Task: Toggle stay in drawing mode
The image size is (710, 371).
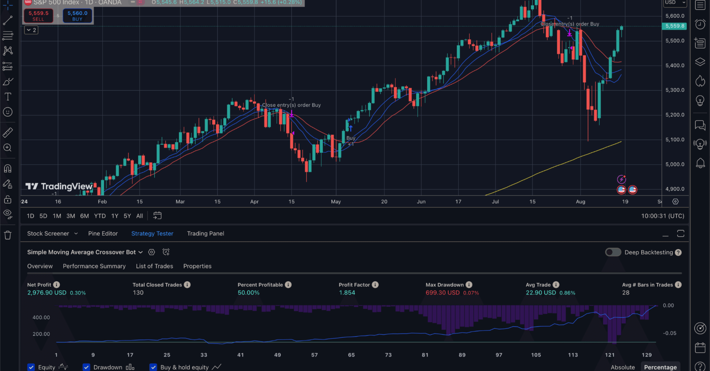Action: pyautogui.click(x=8, y=184)
